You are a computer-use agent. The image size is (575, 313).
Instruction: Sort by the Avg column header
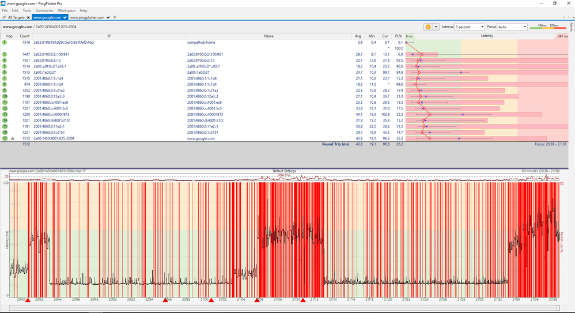pyautogui.click(x=359, y=36)
